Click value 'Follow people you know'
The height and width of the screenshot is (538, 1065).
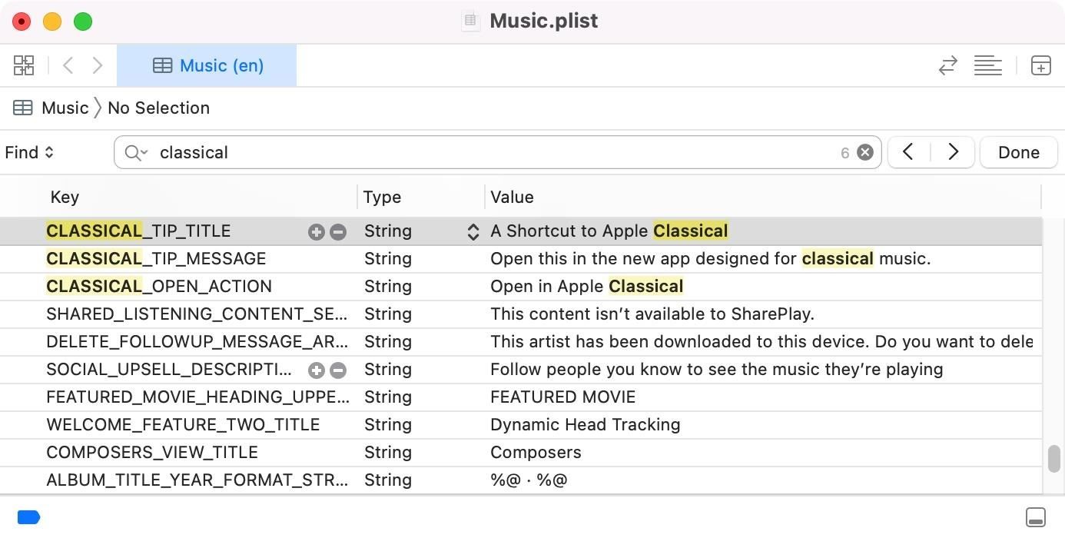pos(717,369)
